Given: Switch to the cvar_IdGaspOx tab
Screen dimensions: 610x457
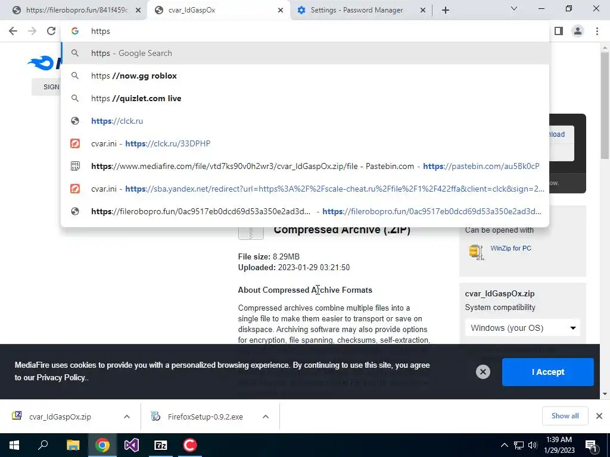Looking at the screenshot, I should point(218,11).
